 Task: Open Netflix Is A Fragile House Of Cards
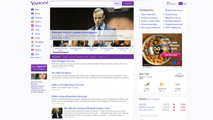[68, 85]
